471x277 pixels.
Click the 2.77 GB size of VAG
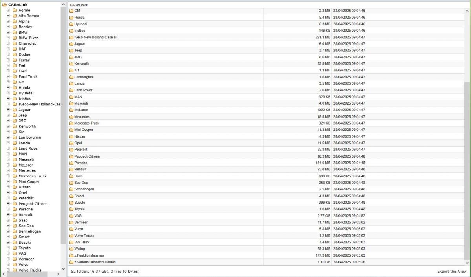pyautogui.click(x=324, y=216)
